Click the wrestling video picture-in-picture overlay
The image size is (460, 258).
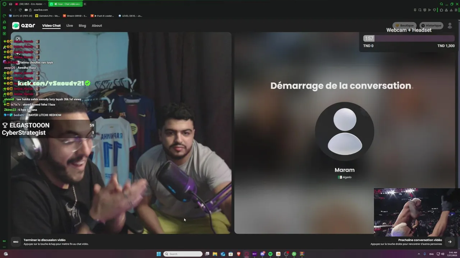[x=417, y=212]
